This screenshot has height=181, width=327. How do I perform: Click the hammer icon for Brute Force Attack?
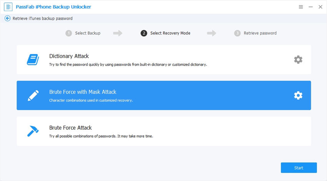[x=33, y=131]
